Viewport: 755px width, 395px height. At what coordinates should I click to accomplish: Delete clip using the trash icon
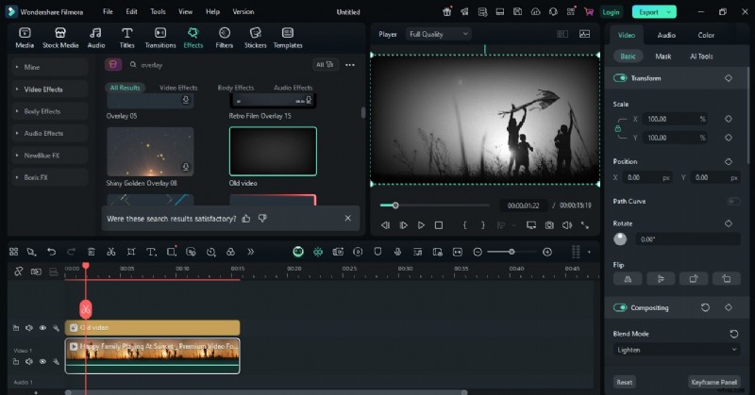[92, 252]
